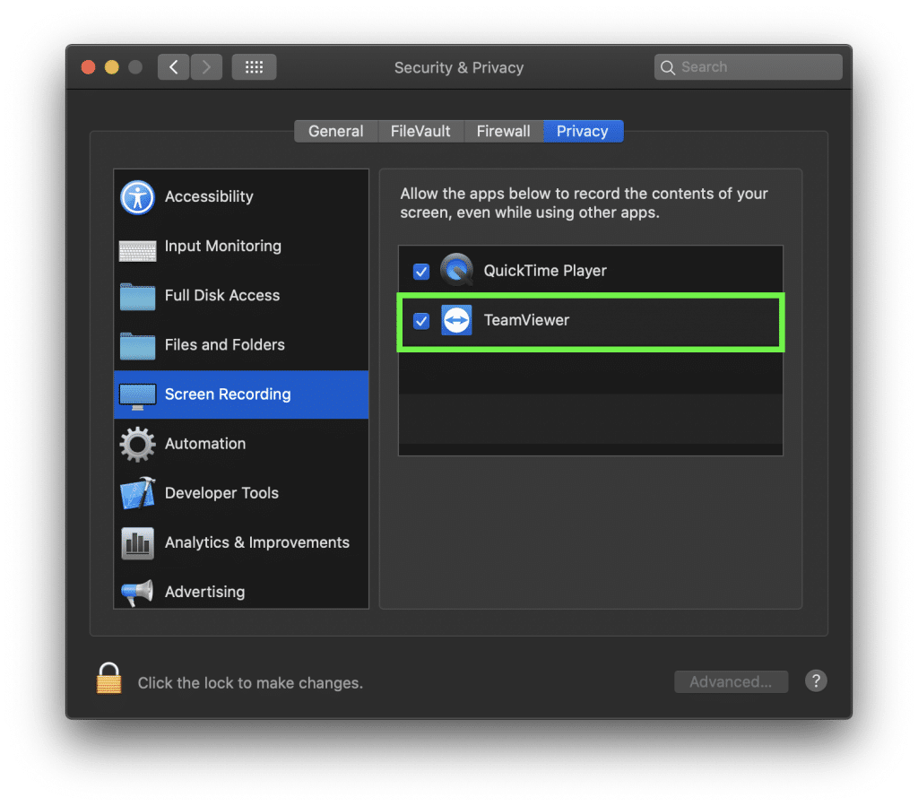Click the Accessibility icon in sidebar
The width and height of the screenshot is (918, 806).
pos(137,197)
